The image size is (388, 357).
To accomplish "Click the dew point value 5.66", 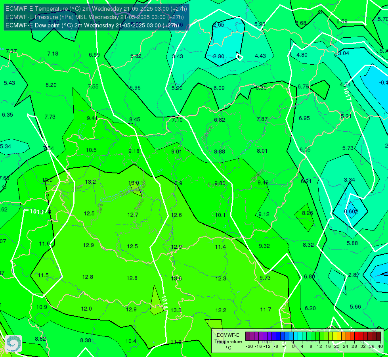I will click(x=356, y=307).
